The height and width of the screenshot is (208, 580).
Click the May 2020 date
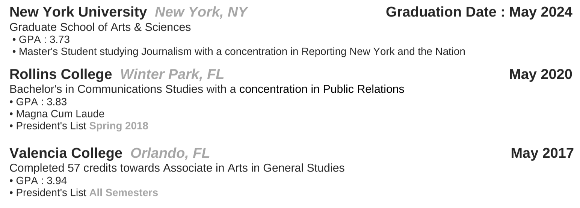pos(540,74)
